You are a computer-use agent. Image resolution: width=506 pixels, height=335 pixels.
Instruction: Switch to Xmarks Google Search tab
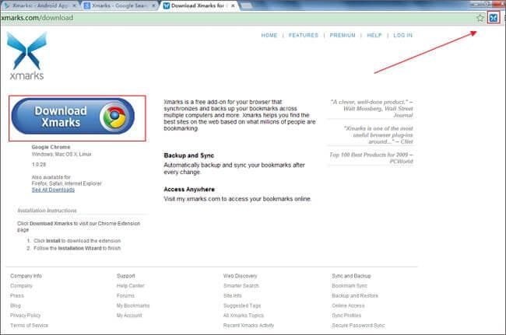tap(119, 5)
